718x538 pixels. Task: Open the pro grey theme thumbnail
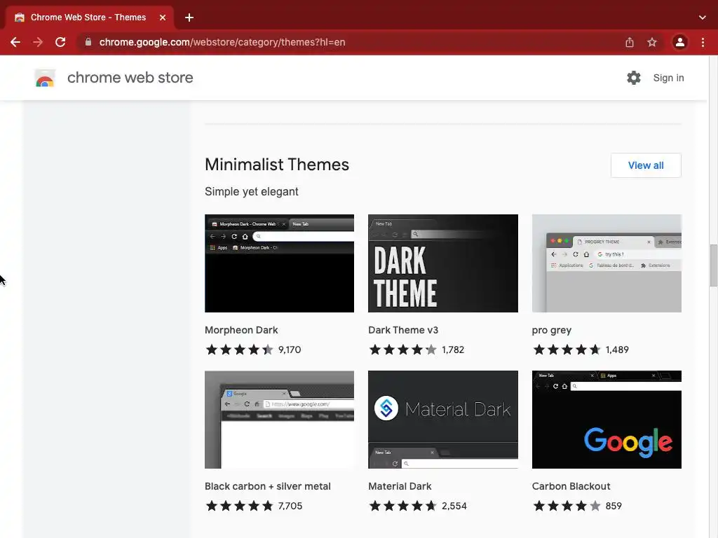(x=607, y=263)
